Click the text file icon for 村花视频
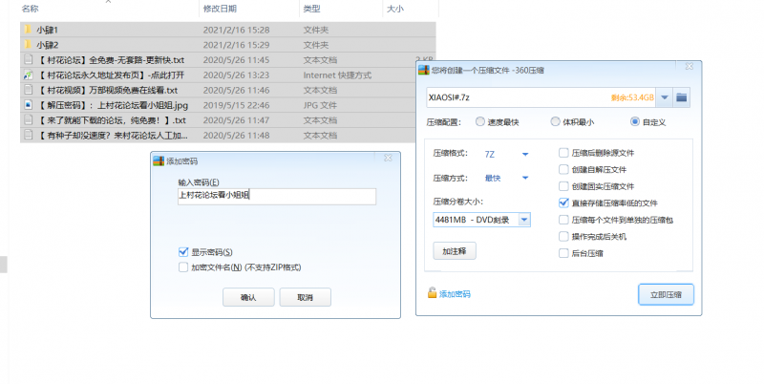The height and width of the screenshot is (384, 764). coord(28,90)
